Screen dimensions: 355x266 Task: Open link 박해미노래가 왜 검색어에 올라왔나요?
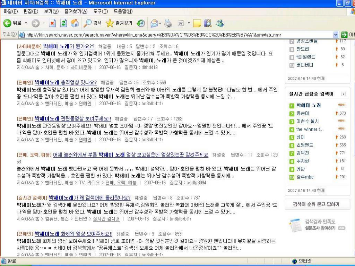click(90, 198)
